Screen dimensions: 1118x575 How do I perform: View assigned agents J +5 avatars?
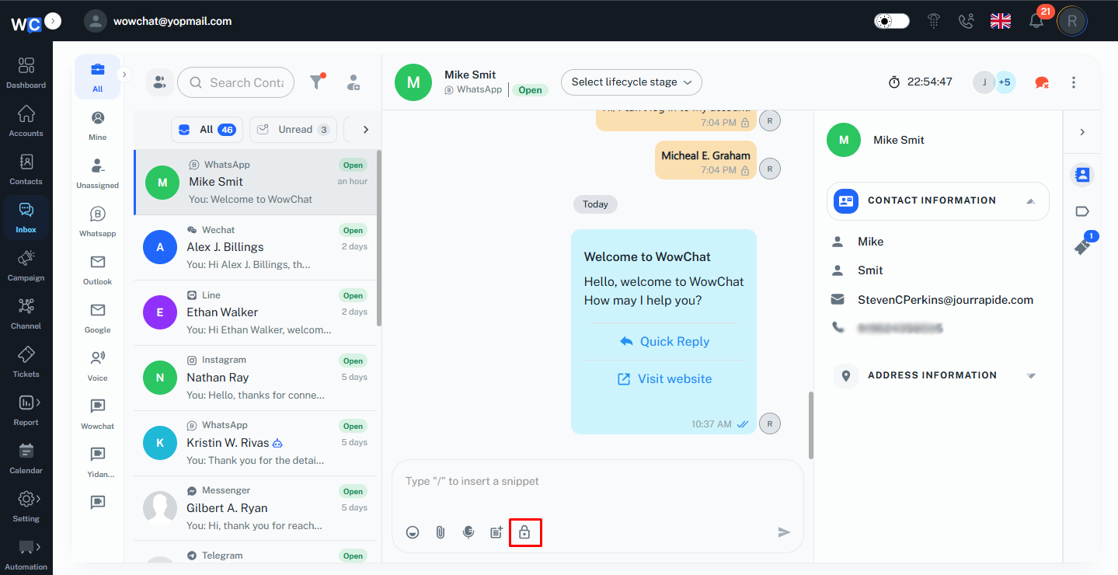994,82
